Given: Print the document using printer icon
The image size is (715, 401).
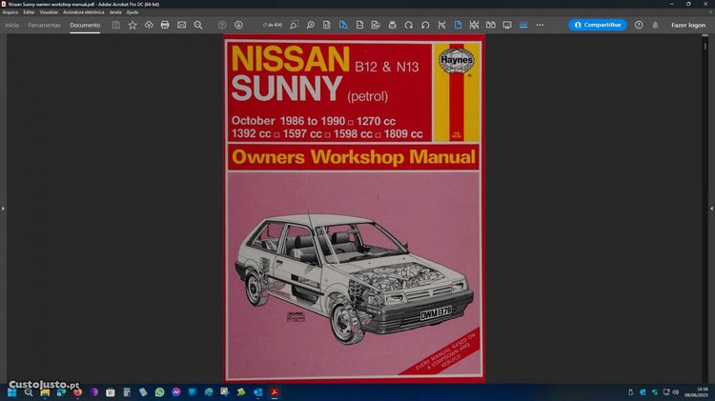Looking at the screenshot, I should [165, 25].
